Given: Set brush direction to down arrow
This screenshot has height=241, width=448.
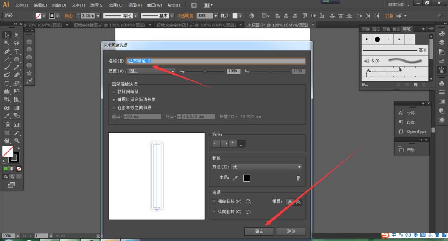Looking at the screenshot, I should 241,144.
